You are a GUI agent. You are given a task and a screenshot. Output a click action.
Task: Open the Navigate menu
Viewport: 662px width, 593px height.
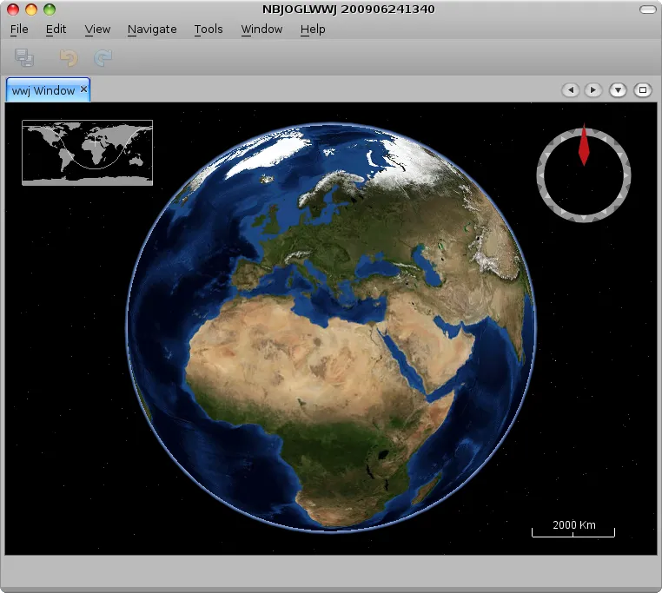152,30
